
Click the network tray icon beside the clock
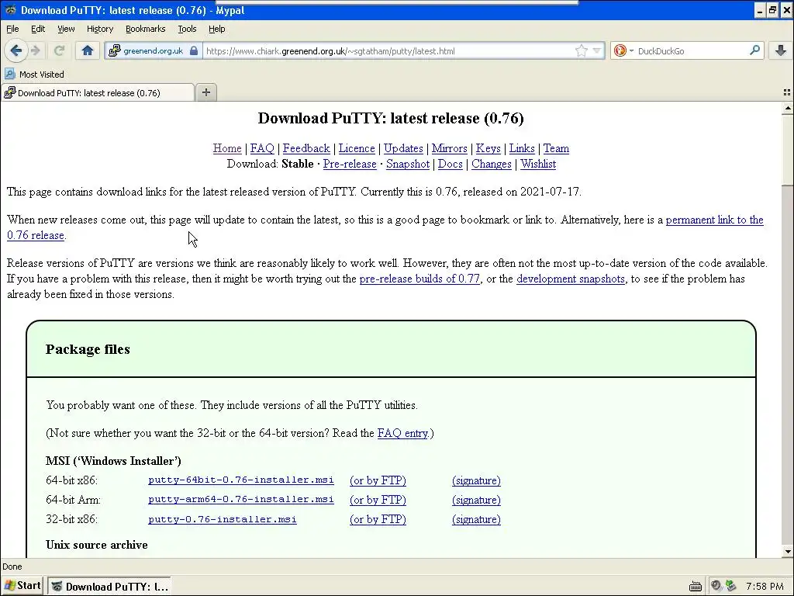tap(730, 586)
